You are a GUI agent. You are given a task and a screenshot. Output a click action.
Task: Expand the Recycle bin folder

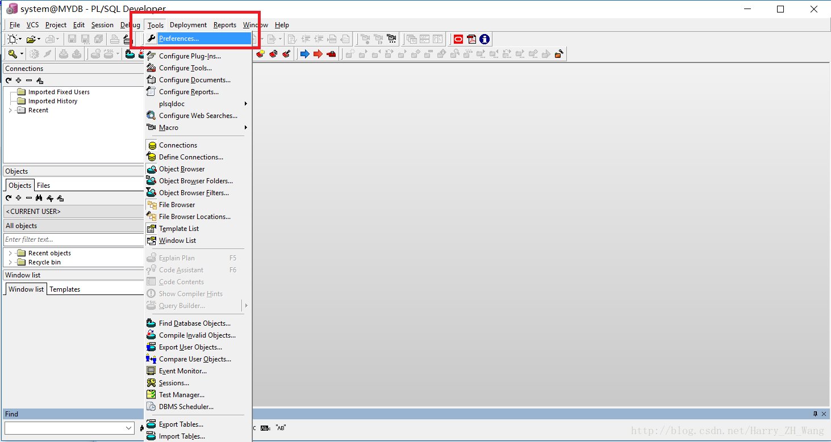point(10,262)
